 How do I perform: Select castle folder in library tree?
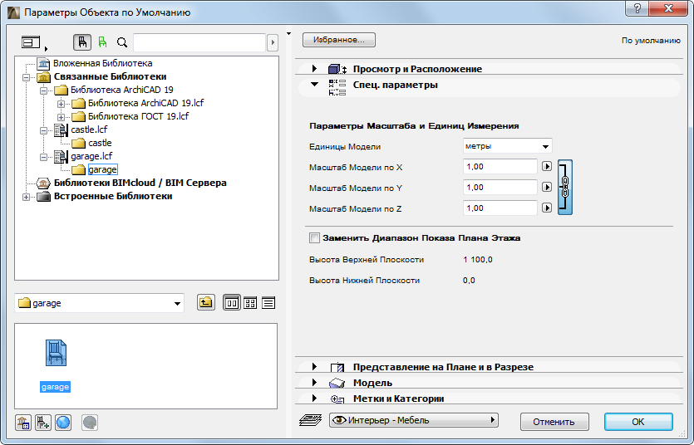click(x=99, y=143)
